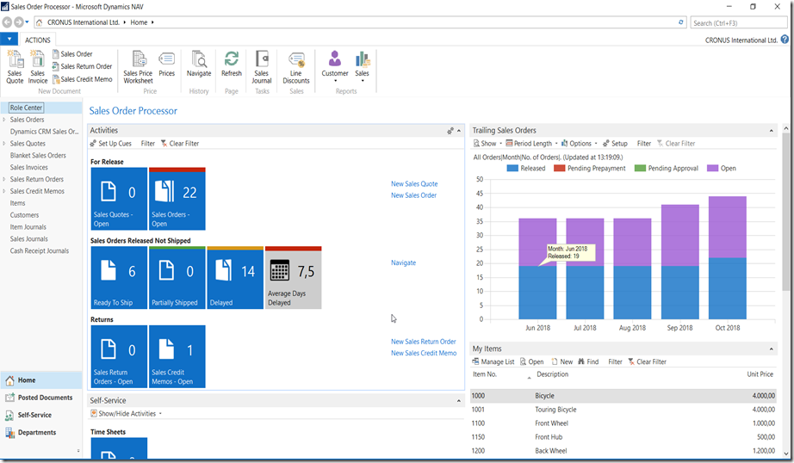This screenshot has height=463, width=794.
Task: Open Customers in the navigation pane
Action: tap(24, 215)
